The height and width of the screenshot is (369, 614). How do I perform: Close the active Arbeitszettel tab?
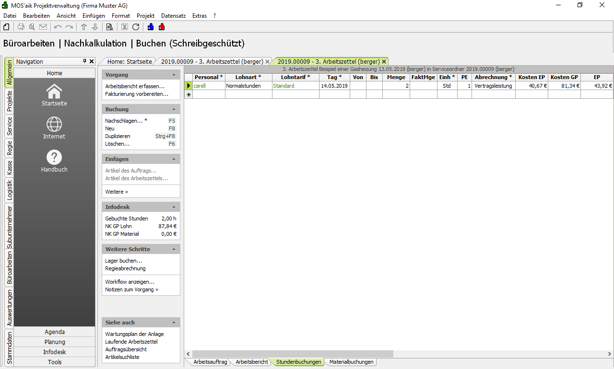click(384, 62)
